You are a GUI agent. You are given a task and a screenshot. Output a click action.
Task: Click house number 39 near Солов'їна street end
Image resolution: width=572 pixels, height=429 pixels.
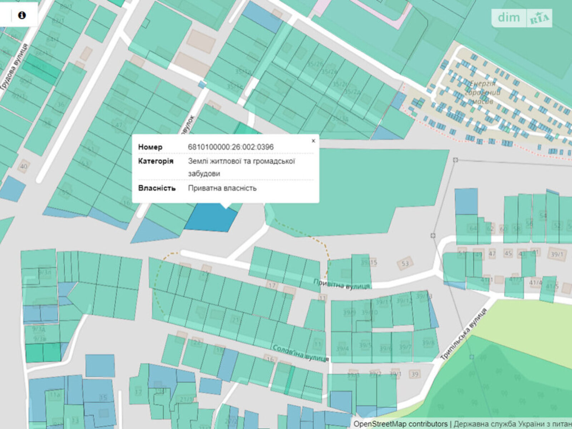point(414,374)
